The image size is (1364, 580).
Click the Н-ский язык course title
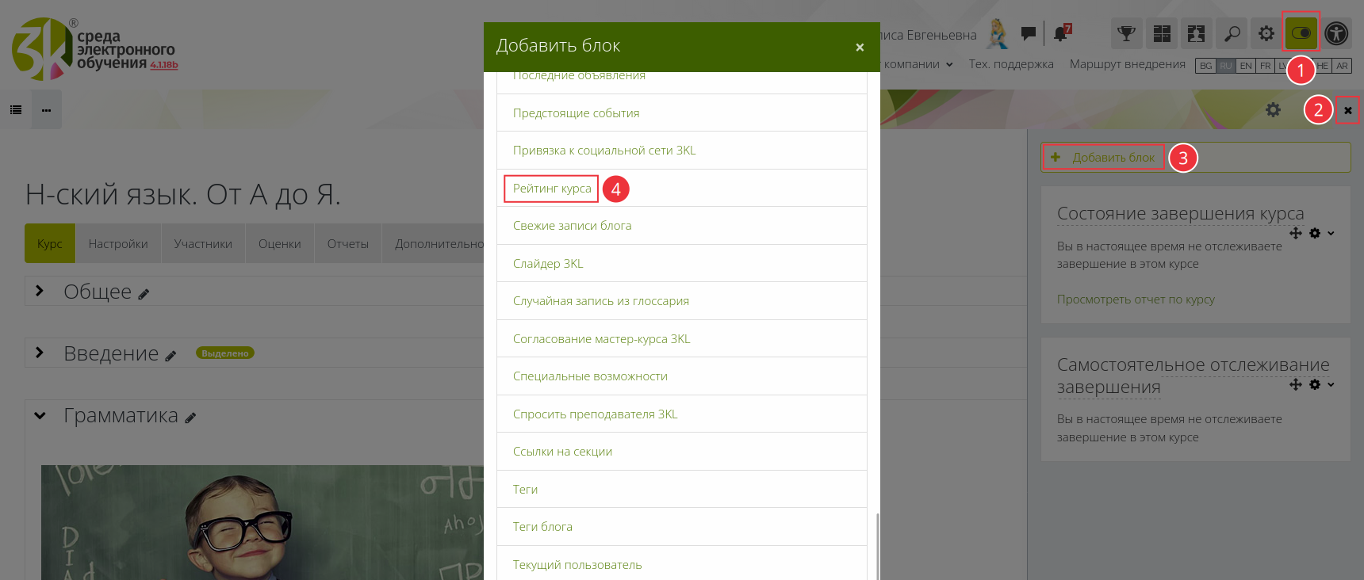click(183, 194)
